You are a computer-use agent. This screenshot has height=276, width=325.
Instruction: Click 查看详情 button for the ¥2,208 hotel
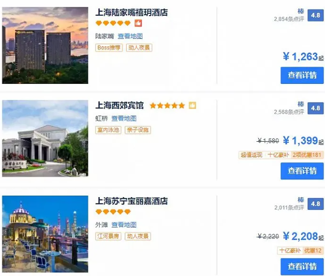pyautogui.click(x=302, y=267)
